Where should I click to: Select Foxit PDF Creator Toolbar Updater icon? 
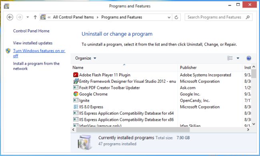coord(76,88)
